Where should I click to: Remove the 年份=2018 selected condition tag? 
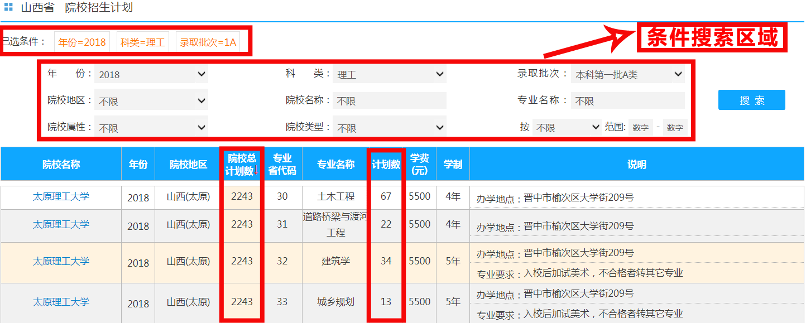tap(82, 42)
